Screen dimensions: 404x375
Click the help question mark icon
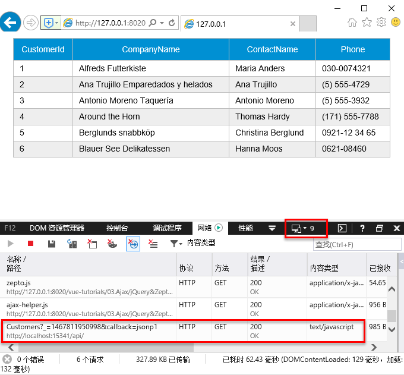pyautogui.click(x=362, y=228)
